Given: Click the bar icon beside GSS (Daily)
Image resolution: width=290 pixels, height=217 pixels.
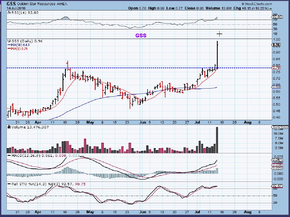Looking at the screenshot, I should [8, 41].
